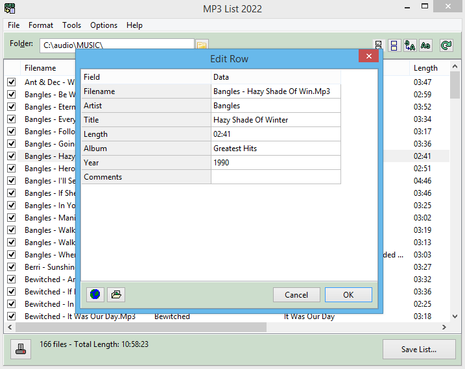The width and height of the screenshot is (465, 369).
Task: Toggle checkbox for Bangles - Etern row
Action: [x=11, y=107]
